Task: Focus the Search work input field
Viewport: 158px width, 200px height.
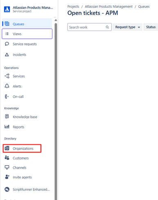Action: tap(89, 27)
